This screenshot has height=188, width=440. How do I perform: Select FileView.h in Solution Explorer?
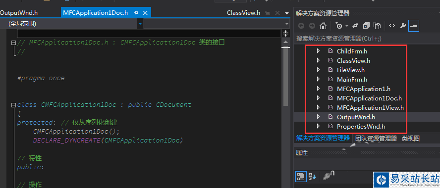click(351, 70)
